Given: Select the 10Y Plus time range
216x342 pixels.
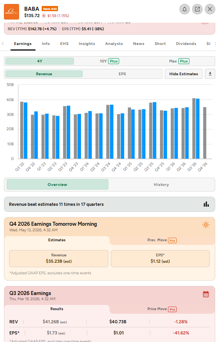Looking at the screenshot, I should tap(110, 61).
